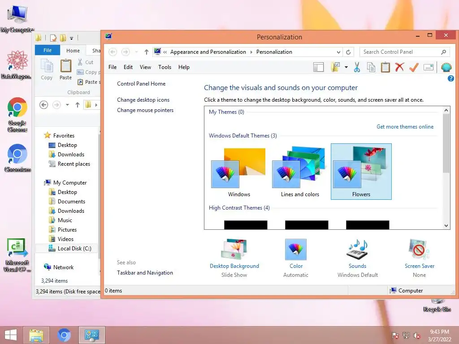Click Google Chrome desktop shortcut

(x=17, y=114)
